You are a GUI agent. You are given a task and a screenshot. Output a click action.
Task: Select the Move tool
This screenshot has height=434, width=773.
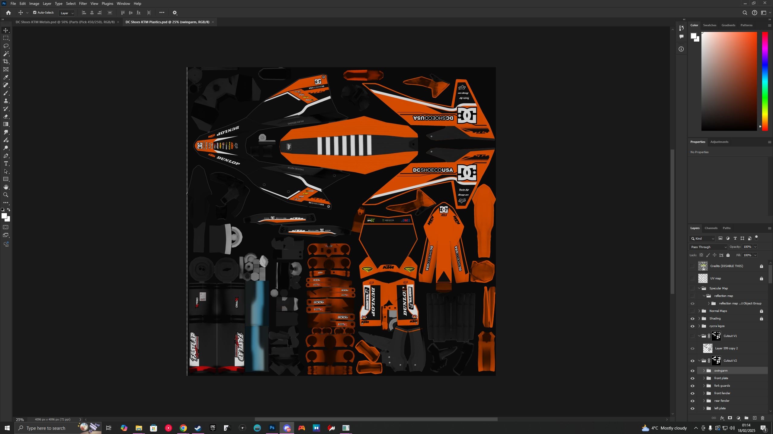click(x=6, y=30)
